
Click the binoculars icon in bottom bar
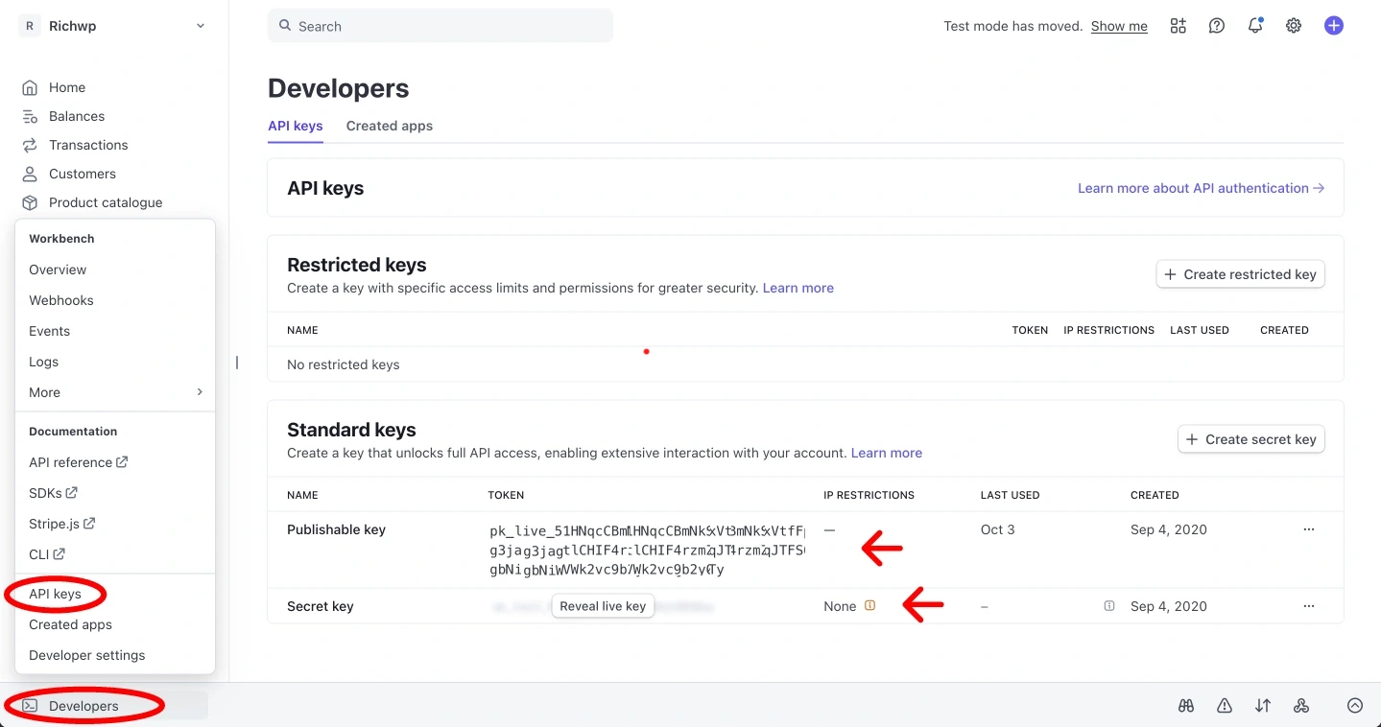point(1186,706)
